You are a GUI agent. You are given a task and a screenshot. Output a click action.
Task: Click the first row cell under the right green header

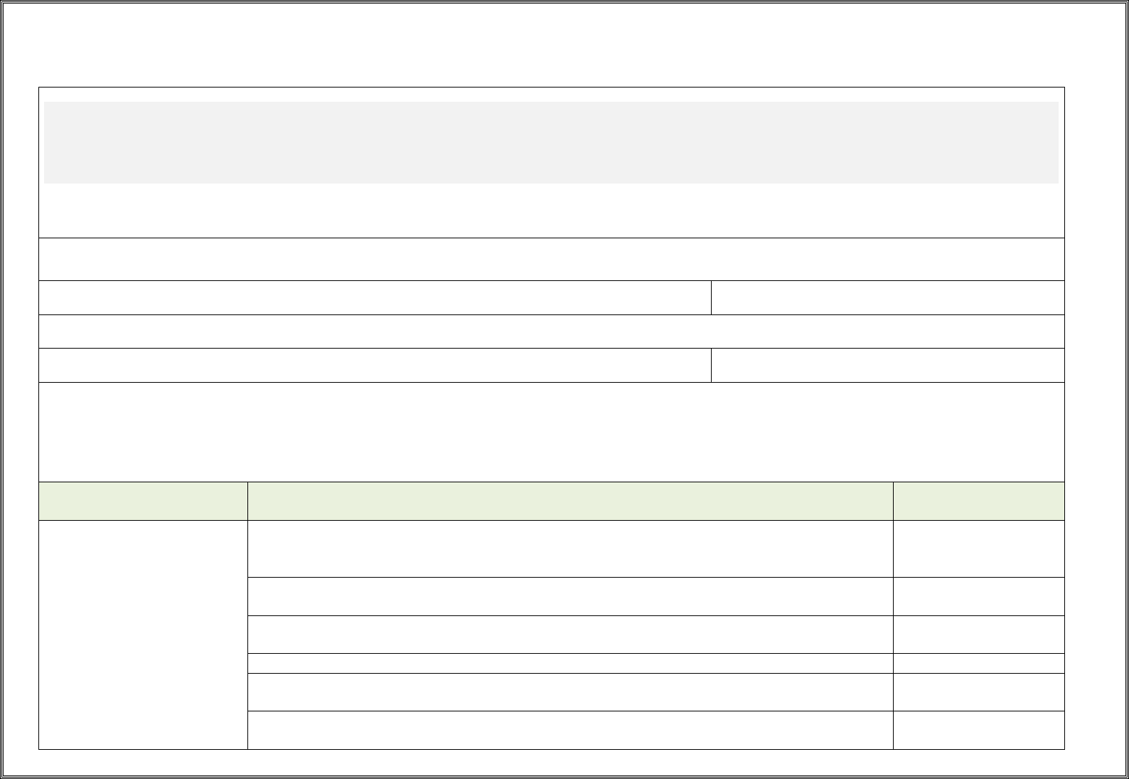pos(978,549)
